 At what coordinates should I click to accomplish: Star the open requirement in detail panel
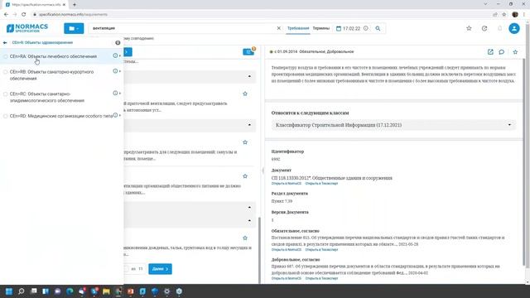tap(515, 52)
